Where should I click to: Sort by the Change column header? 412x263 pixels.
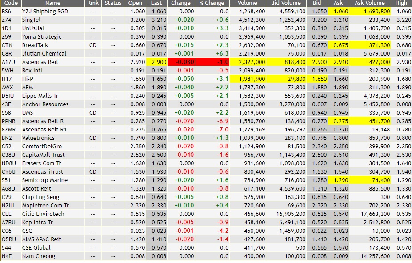[181, 3]
